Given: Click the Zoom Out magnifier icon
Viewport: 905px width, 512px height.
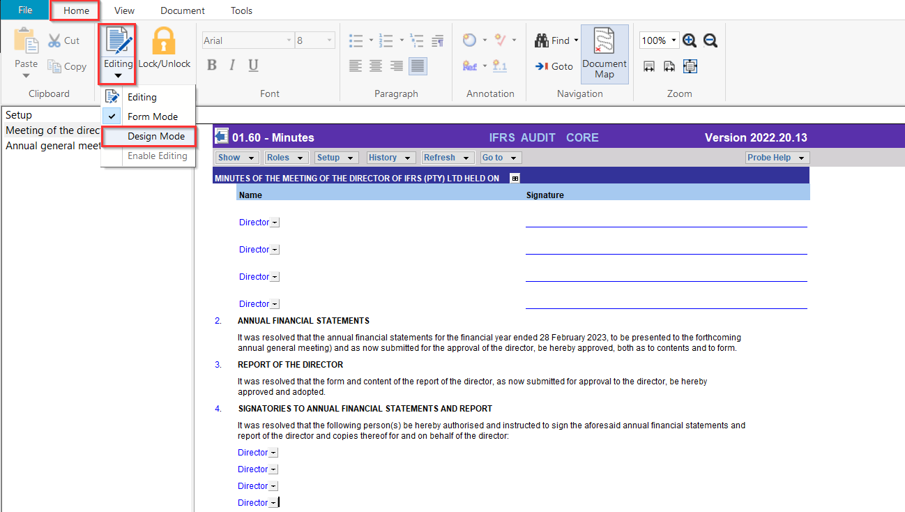Looking at the screenshot, I should tap(710, 40).
